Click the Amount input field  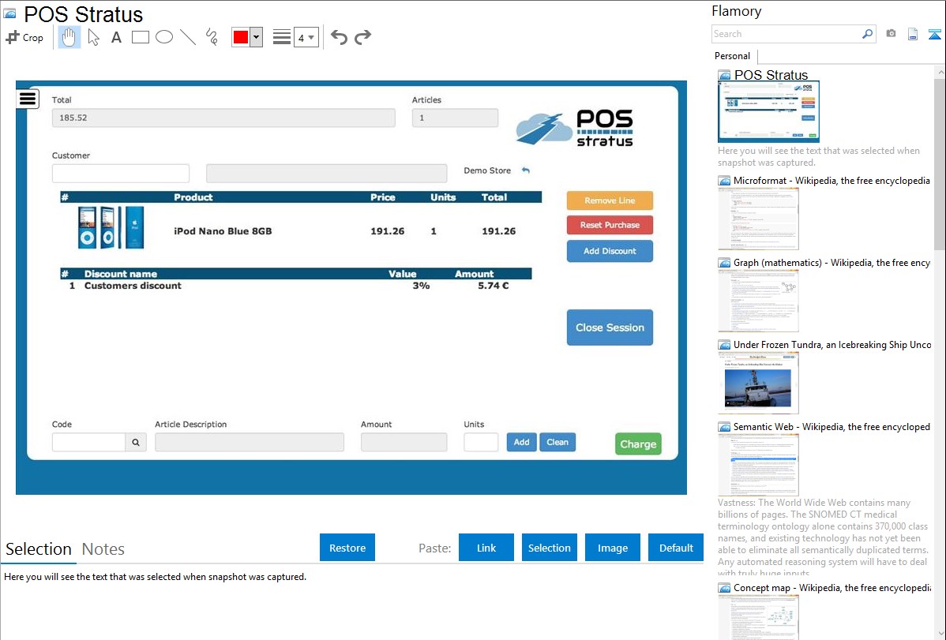click(404, 442)
